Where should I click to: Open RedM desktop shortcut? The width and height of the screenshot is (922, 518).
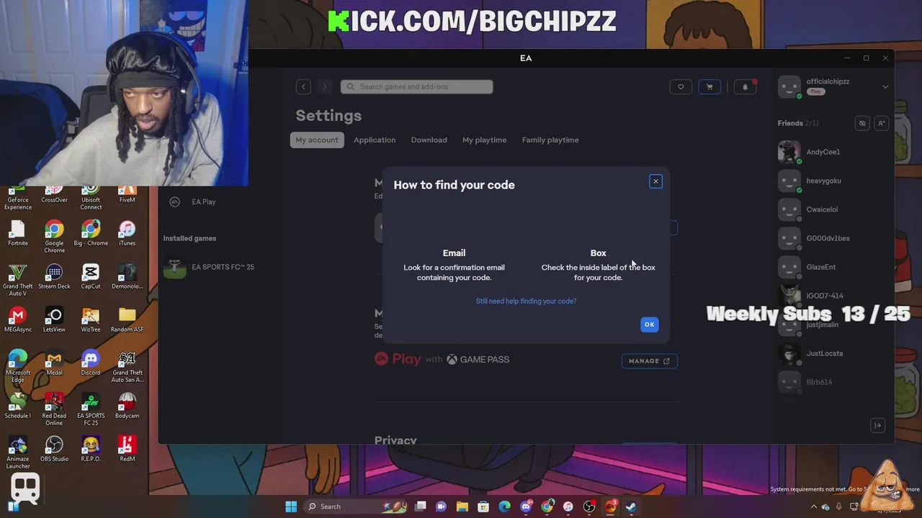(x=127, y=449)
